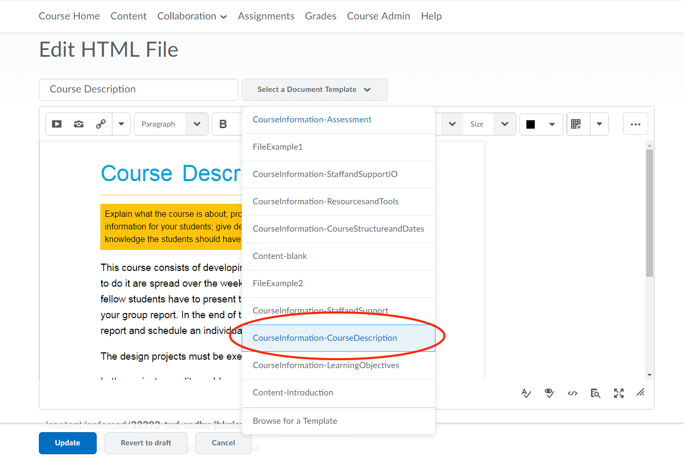Open the accessibility checker
Image resolution: width=684 pixels, height=460 pixels.
550,393
